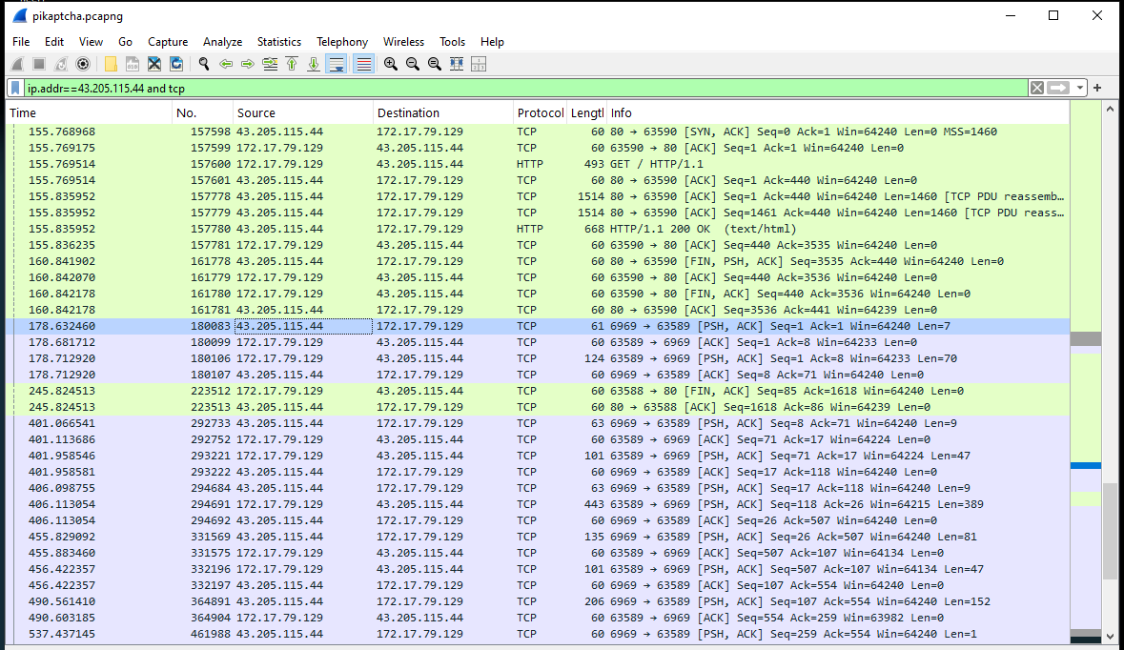The height and width of the screenshot is (650, 1124).
Task: Click the Zoom in icon
Action: point(391,65)
